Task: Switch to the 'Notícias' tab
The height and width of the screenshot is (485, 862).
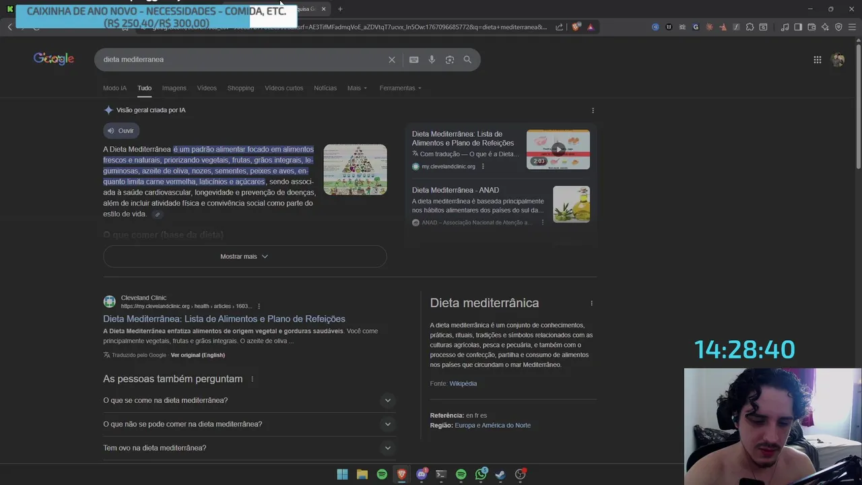Action: [x=325, y=88]
